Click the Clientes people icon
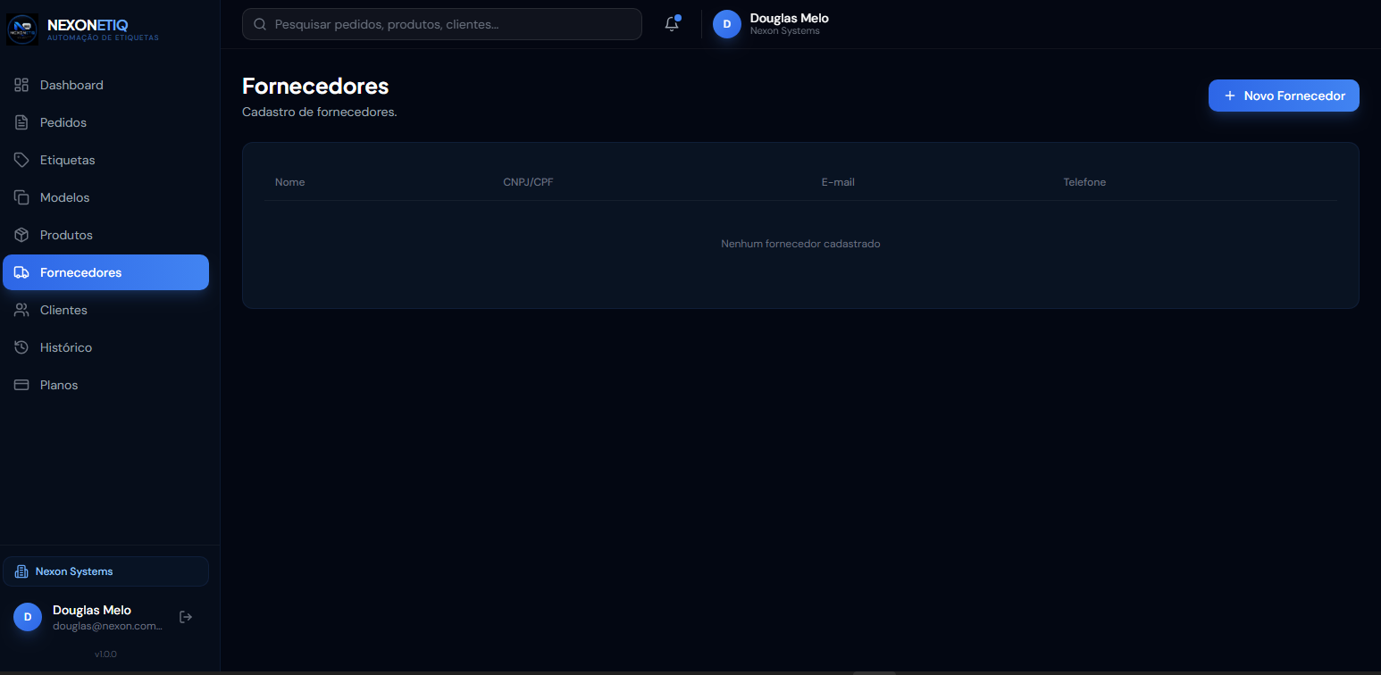1381x675 pixels. (x=21, y=310)
